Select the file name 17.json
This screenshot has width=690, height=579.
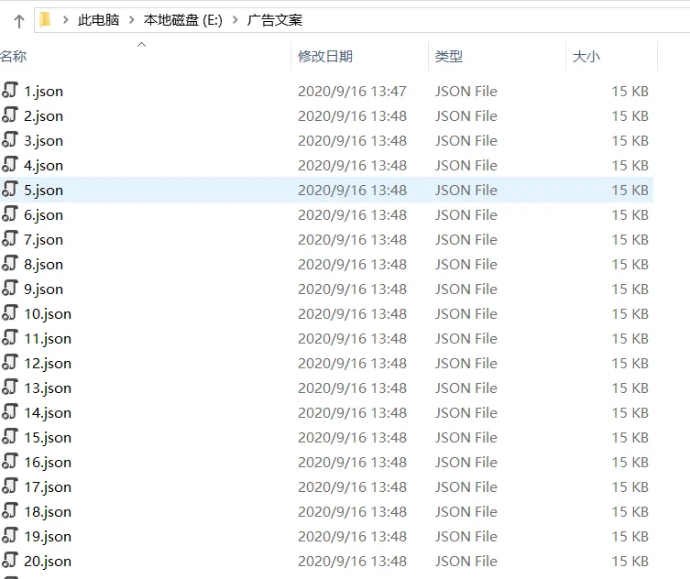click(48, 487)
